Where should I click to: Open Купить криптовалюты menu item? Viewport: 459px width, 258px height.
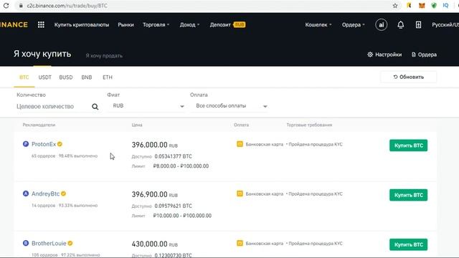tap(82, 25)
